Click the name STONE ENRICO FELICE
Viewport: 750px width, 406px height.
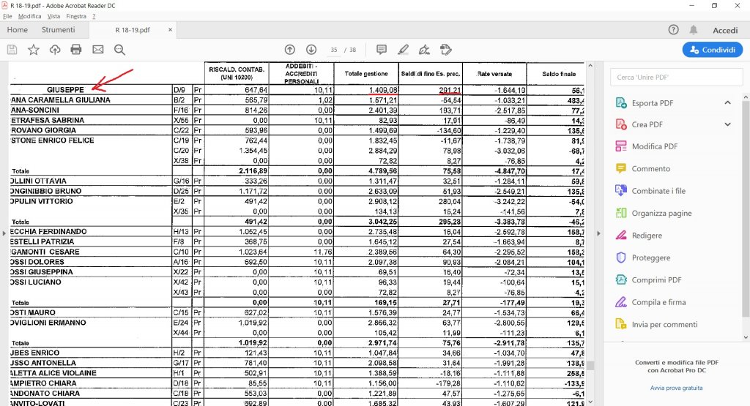pyautogui.click(x=53, y=140)
